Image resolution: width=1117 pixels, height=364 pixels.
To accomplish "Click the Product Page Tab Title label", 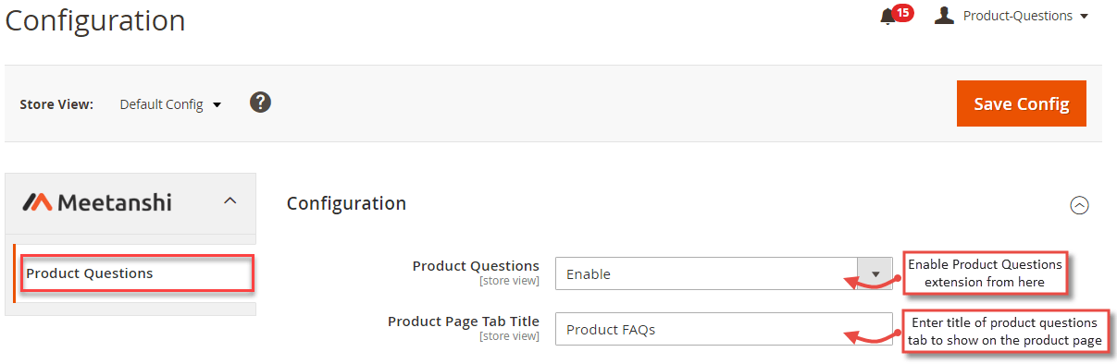I will click(x=464, y=322).
